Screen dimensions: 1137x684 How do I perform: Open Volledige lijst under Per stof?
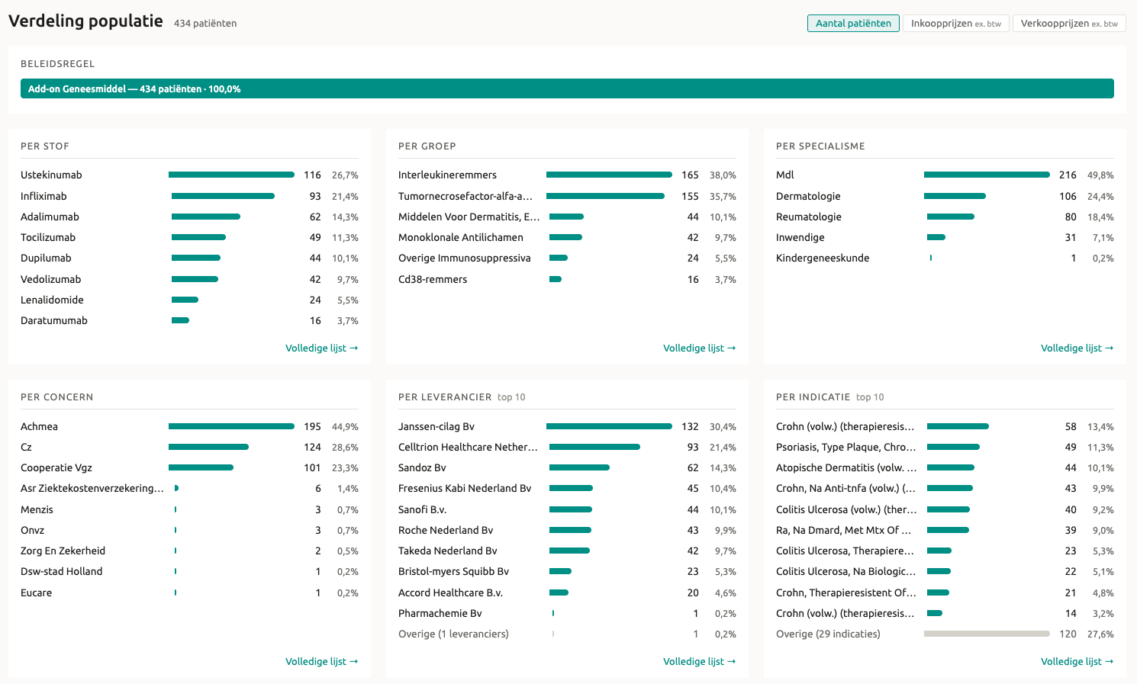[321, 348]
